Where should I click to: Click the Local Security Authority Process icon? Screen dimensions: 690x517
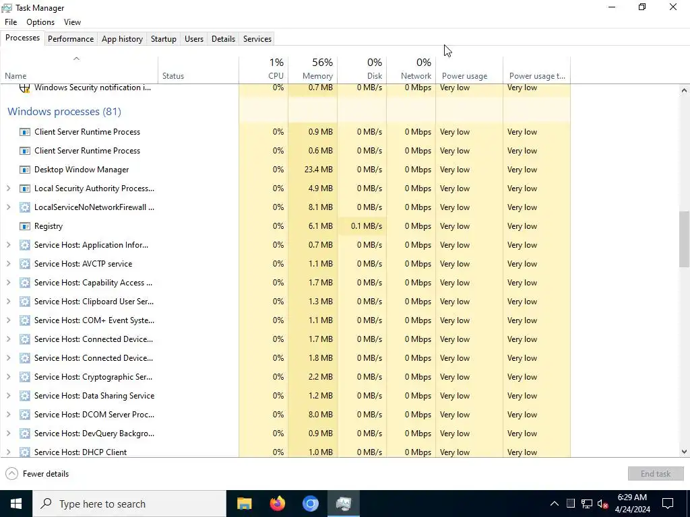click(x=25, y=188)
